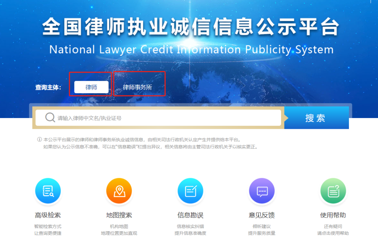Screen dimensions: 378x248
Task: Open the 地图搜索 map pin icon
Action: [x=119, y=190]
